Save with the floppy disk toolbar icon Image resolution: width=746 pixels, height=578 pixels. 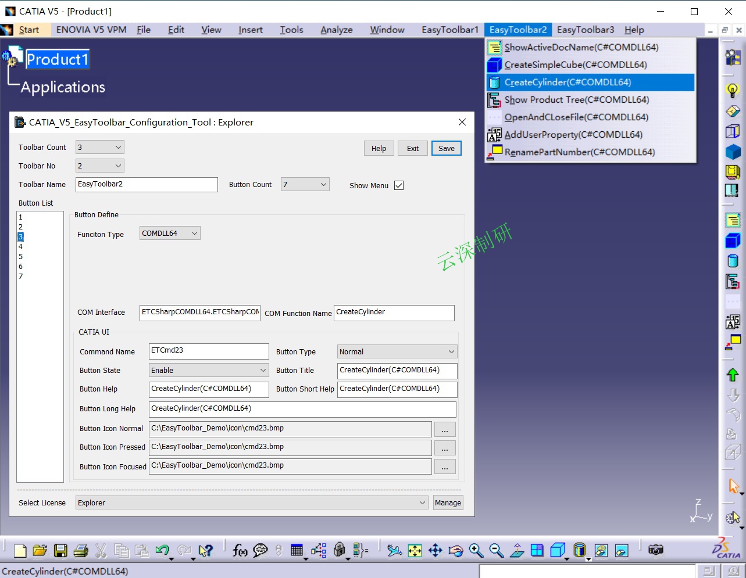pos(60,551)
